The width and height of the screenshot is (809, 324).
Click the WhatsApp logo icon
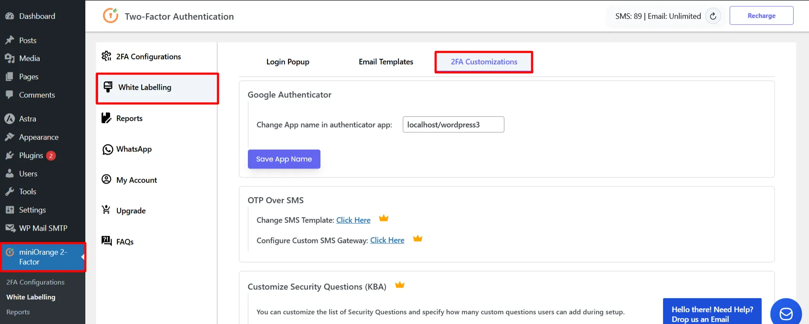click(108, 149)
